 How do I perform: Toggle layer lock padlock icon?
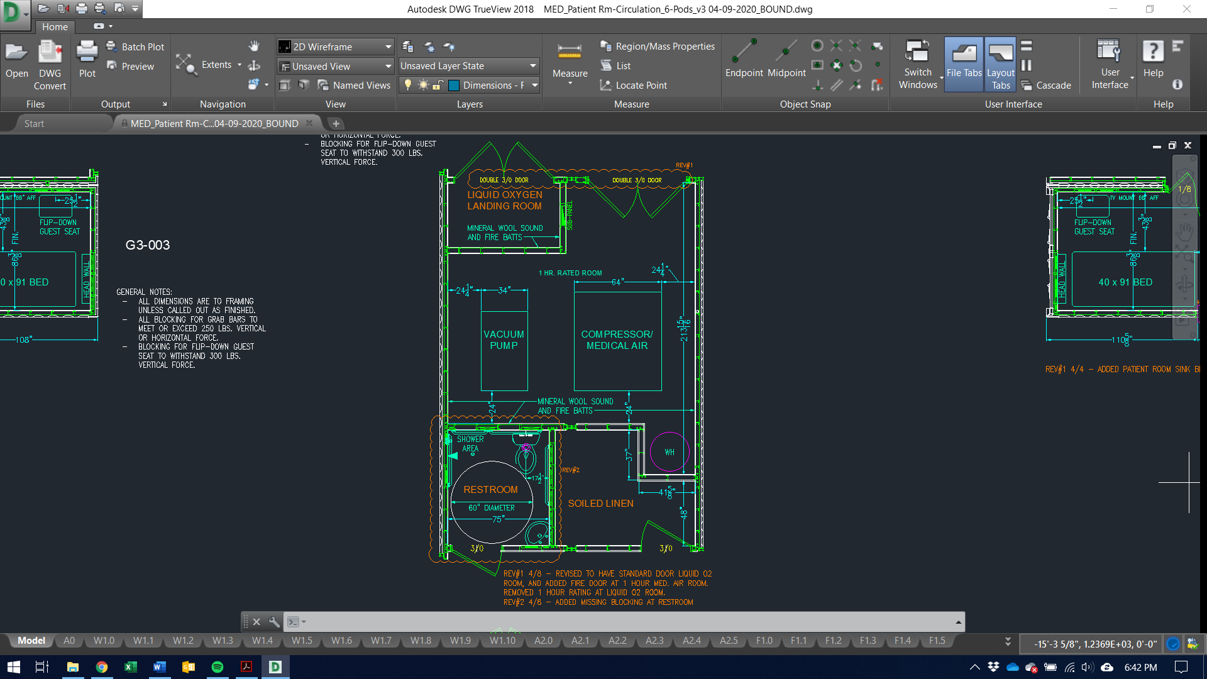click(x=438, y=85)
